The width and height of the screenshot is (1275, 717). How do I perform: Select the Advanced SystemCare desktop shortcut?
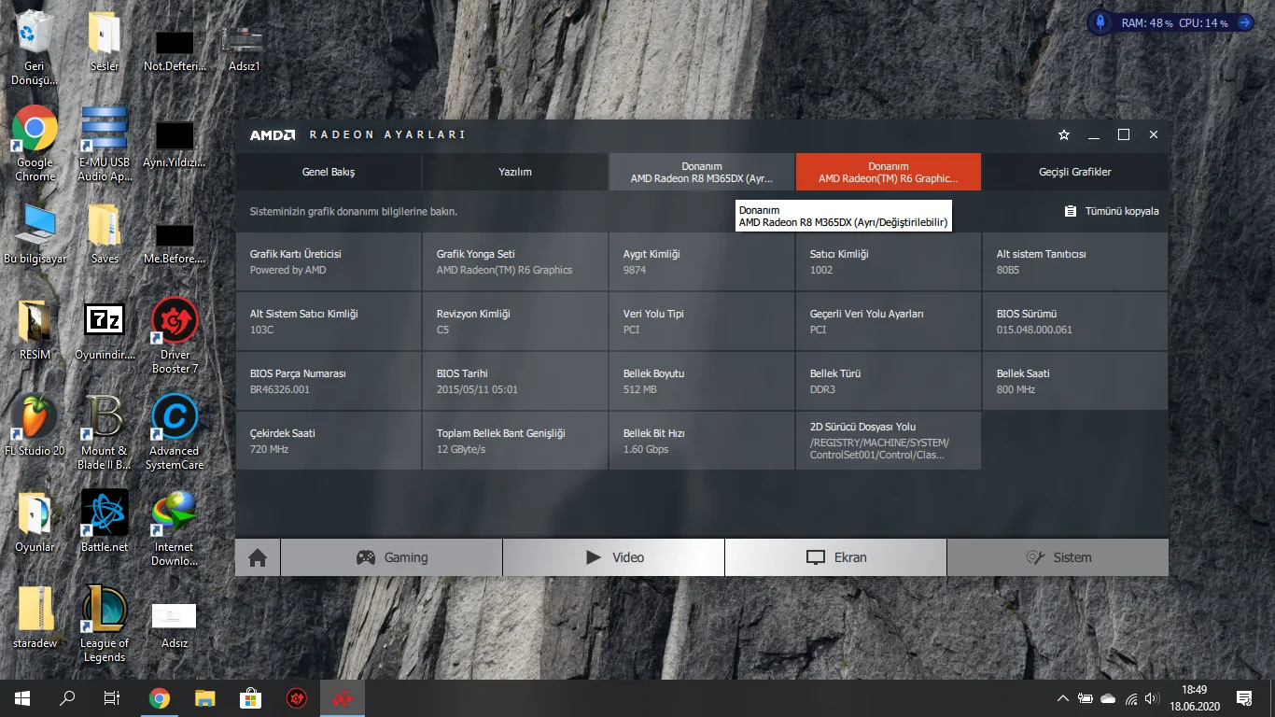175,432
